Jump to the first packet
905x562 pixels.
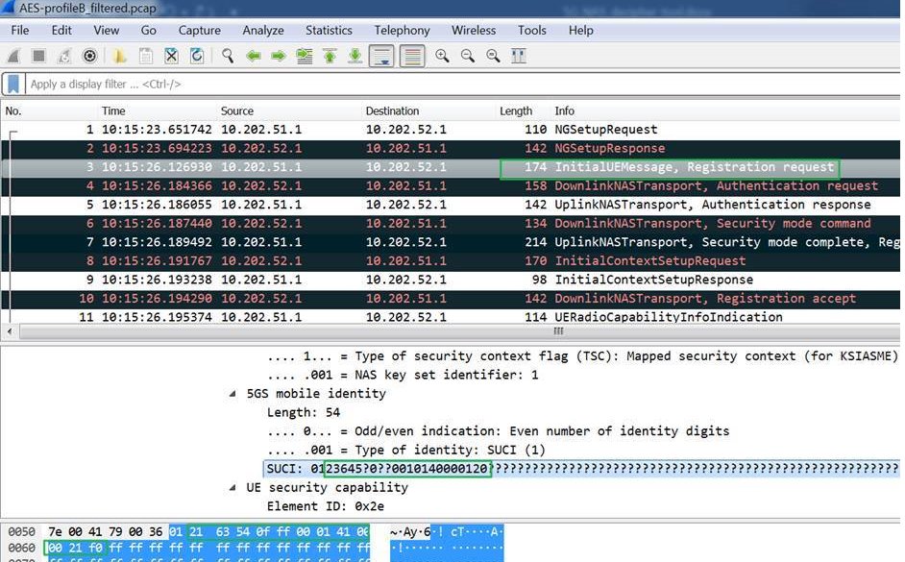(330, 56)
